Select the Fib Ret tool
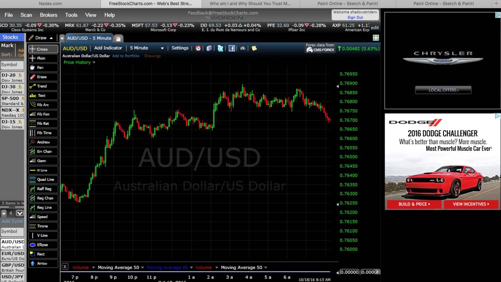Viewport: 501px width, 282px height. point(43,124)
